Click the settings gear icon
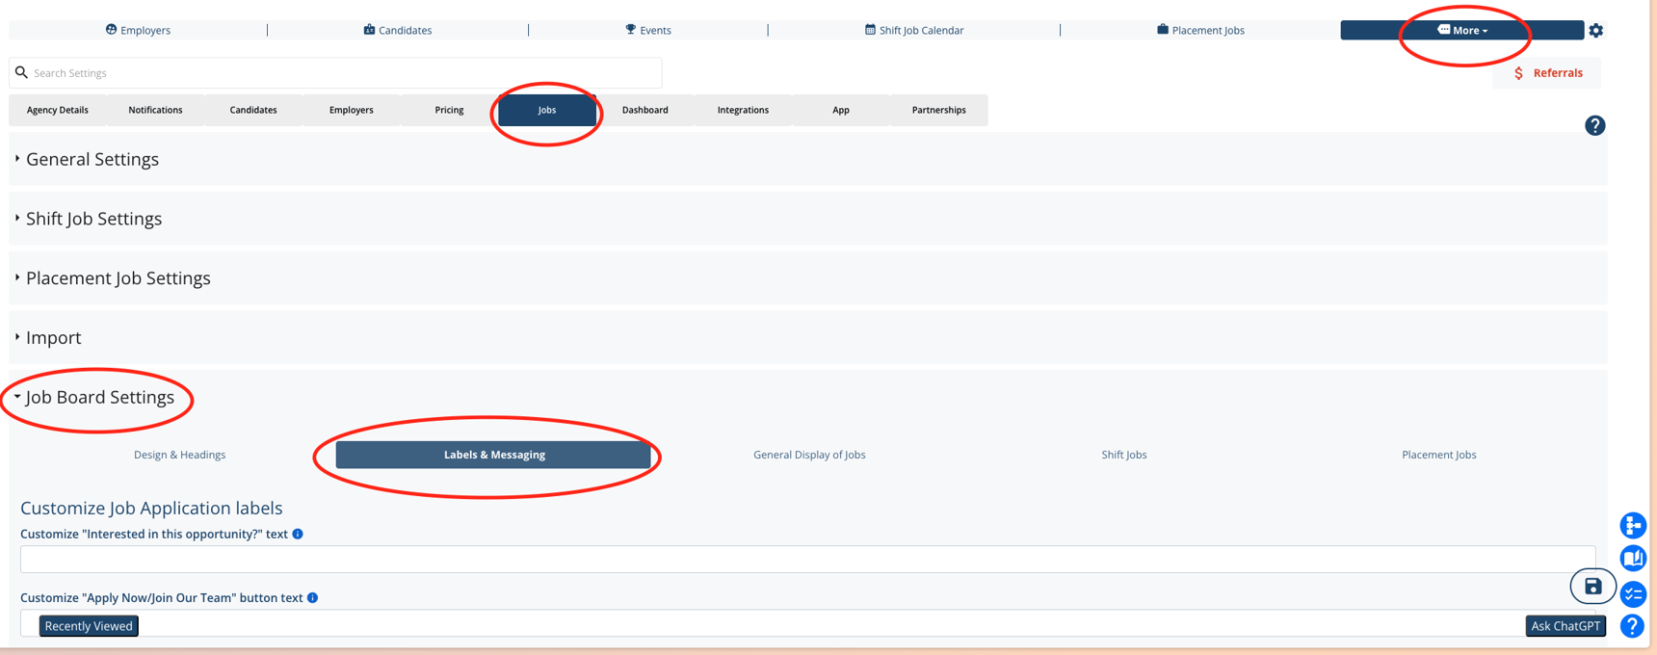This screenshot has height=655, width=1657. pyautogui.click(x=1596, y=31)
